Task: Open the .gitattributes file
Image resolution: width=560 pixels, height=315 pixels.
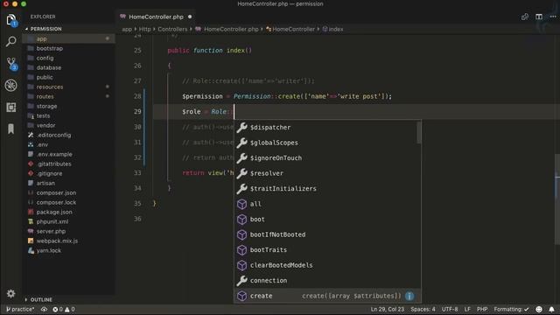Action: pyautogui.click(x=53, y=164)
